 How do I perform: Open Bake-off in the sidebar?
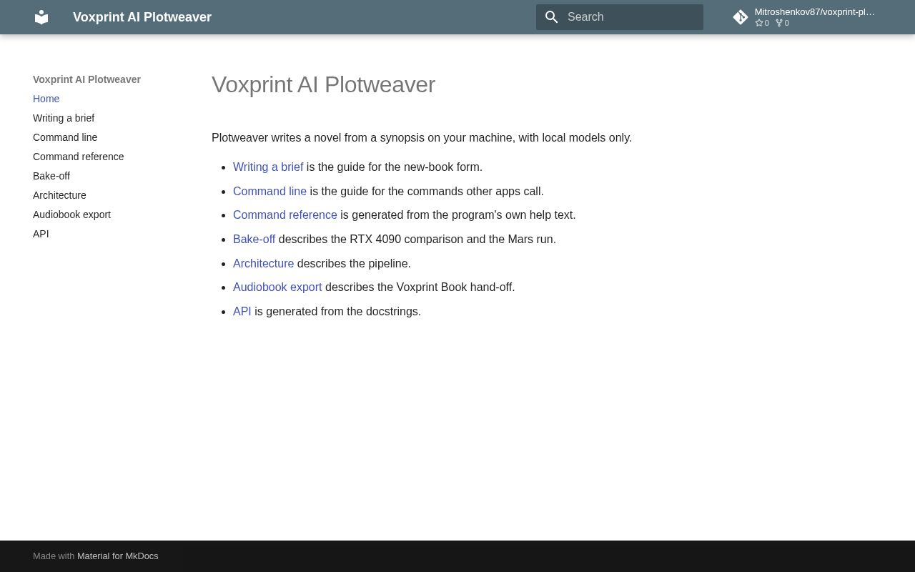pos(51,176)
